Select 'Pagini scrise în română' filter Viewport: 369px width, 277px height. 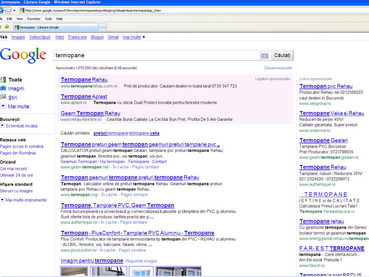pyautogui.click(x=22, y=146)
